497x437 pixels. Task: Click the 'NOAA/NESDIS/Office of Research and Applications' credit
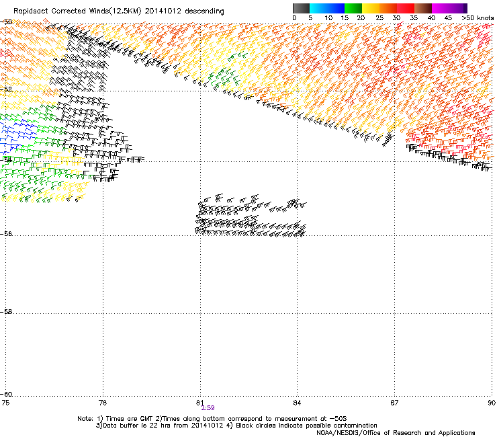396,433
